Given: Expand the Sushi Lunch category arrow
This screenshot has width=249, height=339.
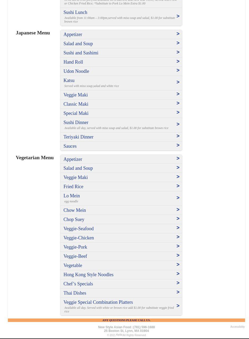Looking at the screenshot, I should point(178,16).
